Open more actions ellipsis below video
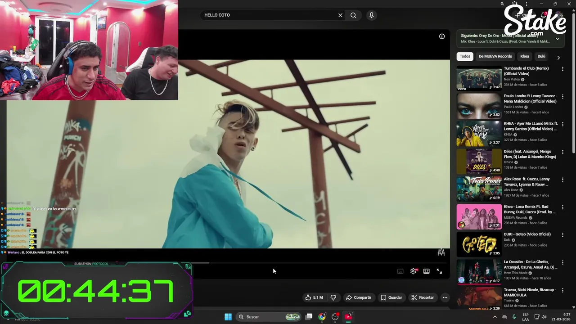 [445, 297]
